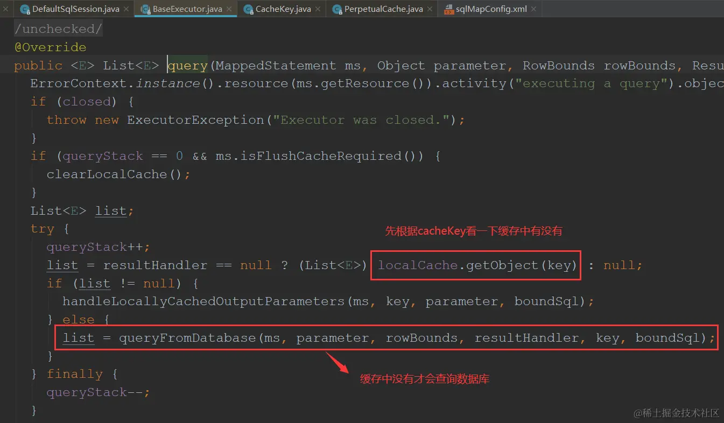The image size is (724, 423).
Task: Click the ErrorContext class name
Action: [79, 83]
